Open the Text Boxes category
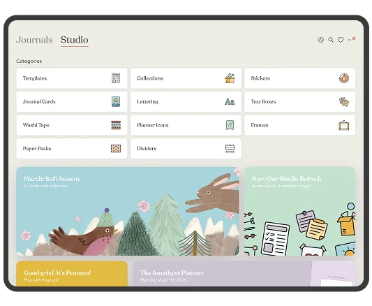This screenshot has height=306, width=372. [300, 101]
